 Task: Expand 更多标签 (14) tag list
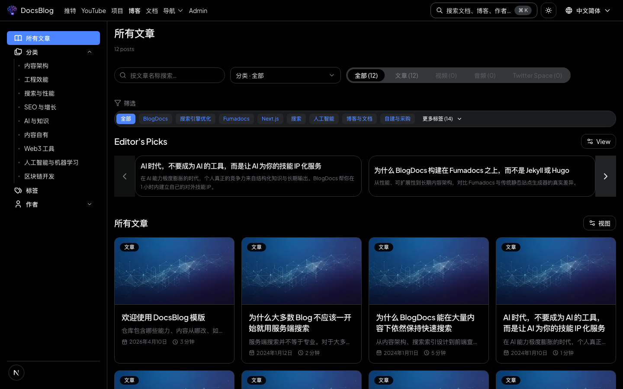(442, 119)
